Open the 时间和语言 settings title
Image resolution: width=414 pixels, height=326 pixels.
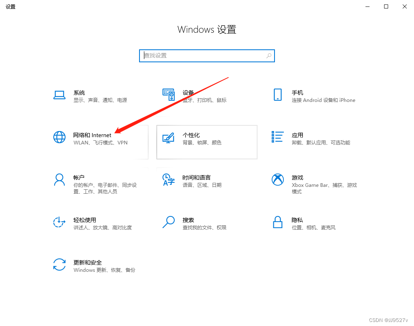coord(196,178)
